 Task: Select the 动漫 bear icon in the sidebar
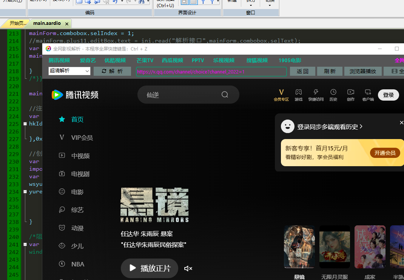coord(62,228)
